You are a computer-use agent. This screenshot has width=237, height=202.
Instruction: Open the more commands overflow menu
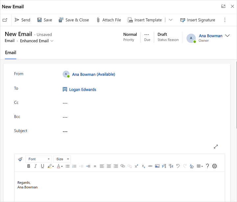(225, 20)
